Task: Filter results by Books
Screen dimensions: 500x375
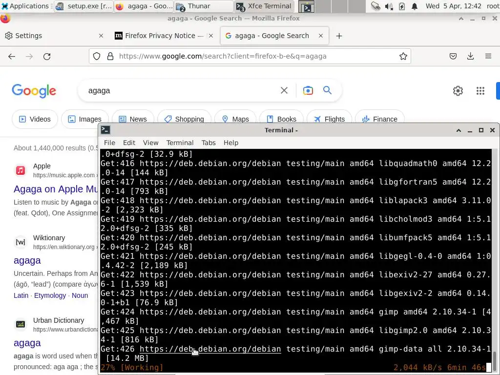Action: coord(282,119)
